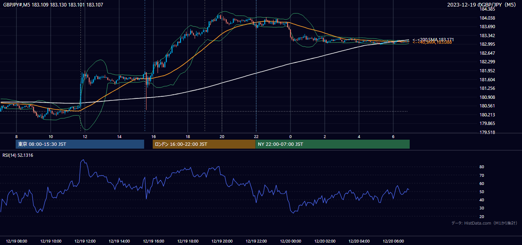Click hour label 0 under the price chart

click(x=290, y=136)
